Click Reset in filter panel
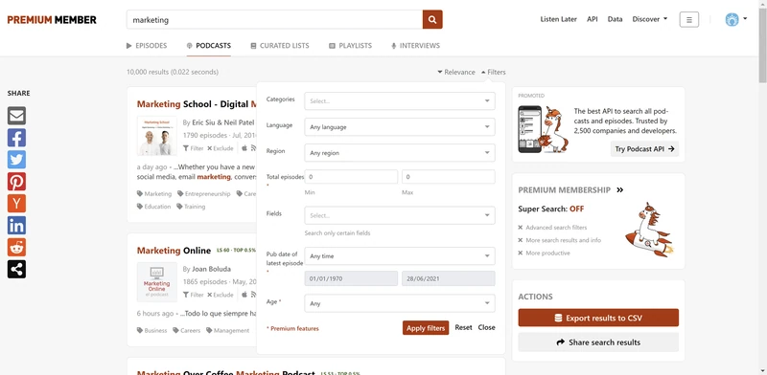 click(463, 327)
